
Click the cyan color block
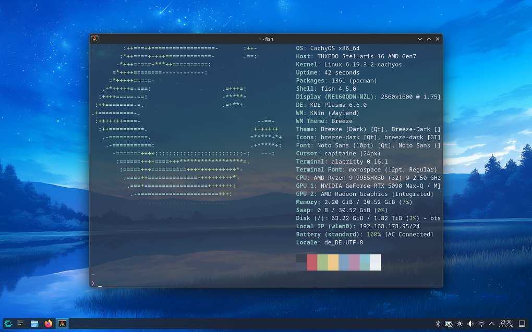[365, 263]
